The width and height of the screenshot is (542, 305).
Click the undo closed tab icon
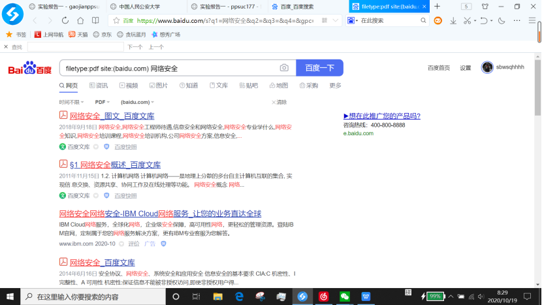coord(484,21)
